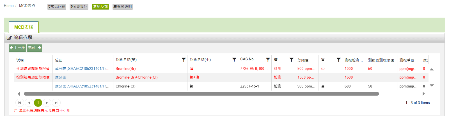Open the 常见问题 FAQ button

(57, 7)
